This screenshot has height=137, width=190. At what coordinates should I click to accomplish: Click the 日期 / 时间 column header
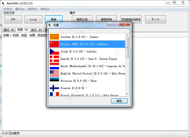click(x=11, y=35)
